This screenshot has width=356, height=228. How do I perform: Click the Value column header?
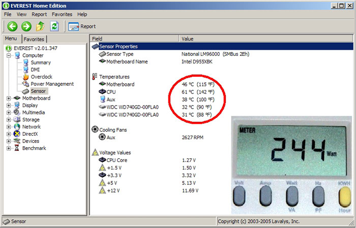click(266, 39)
